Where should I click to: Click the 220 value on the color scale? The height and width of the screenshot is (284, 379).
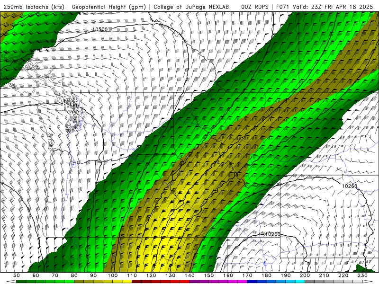[x=343, y=275]
